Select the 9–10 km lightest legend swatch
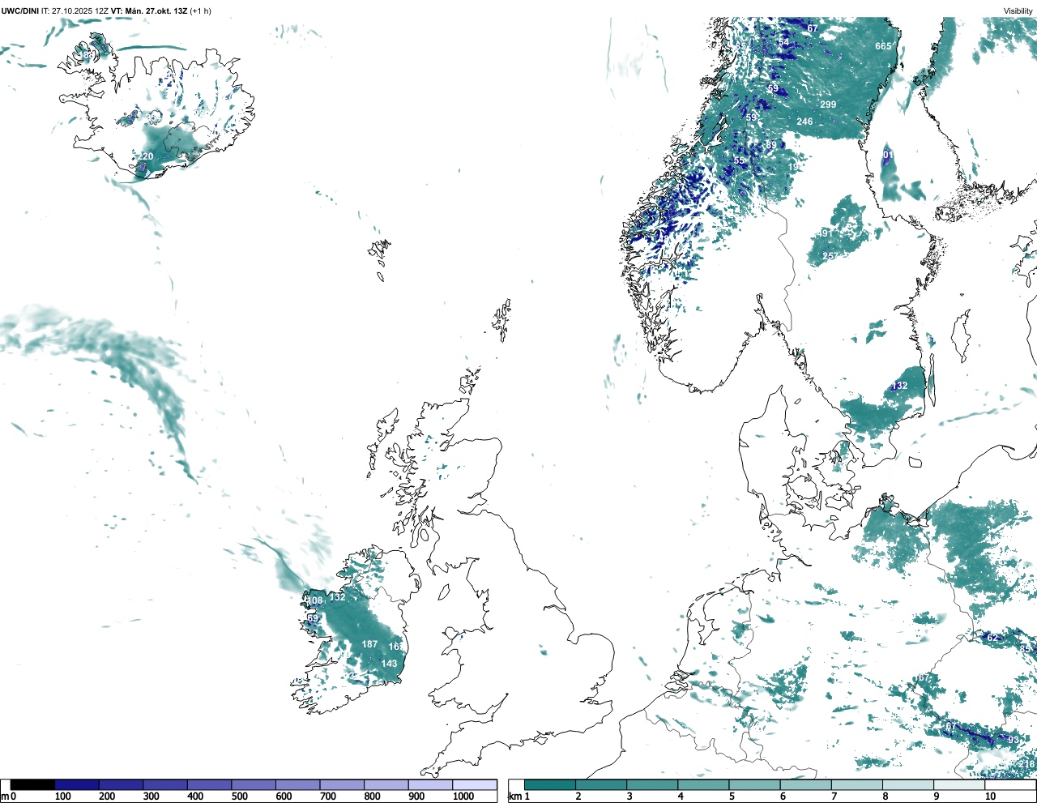 point(960,784)
